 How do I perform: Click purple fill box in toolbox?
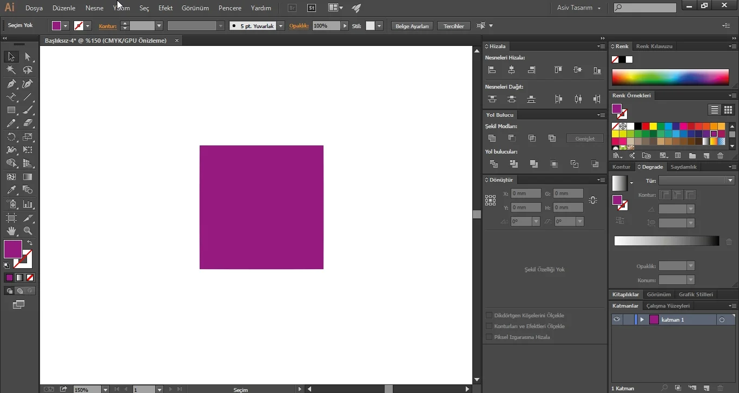pos(13,249)
